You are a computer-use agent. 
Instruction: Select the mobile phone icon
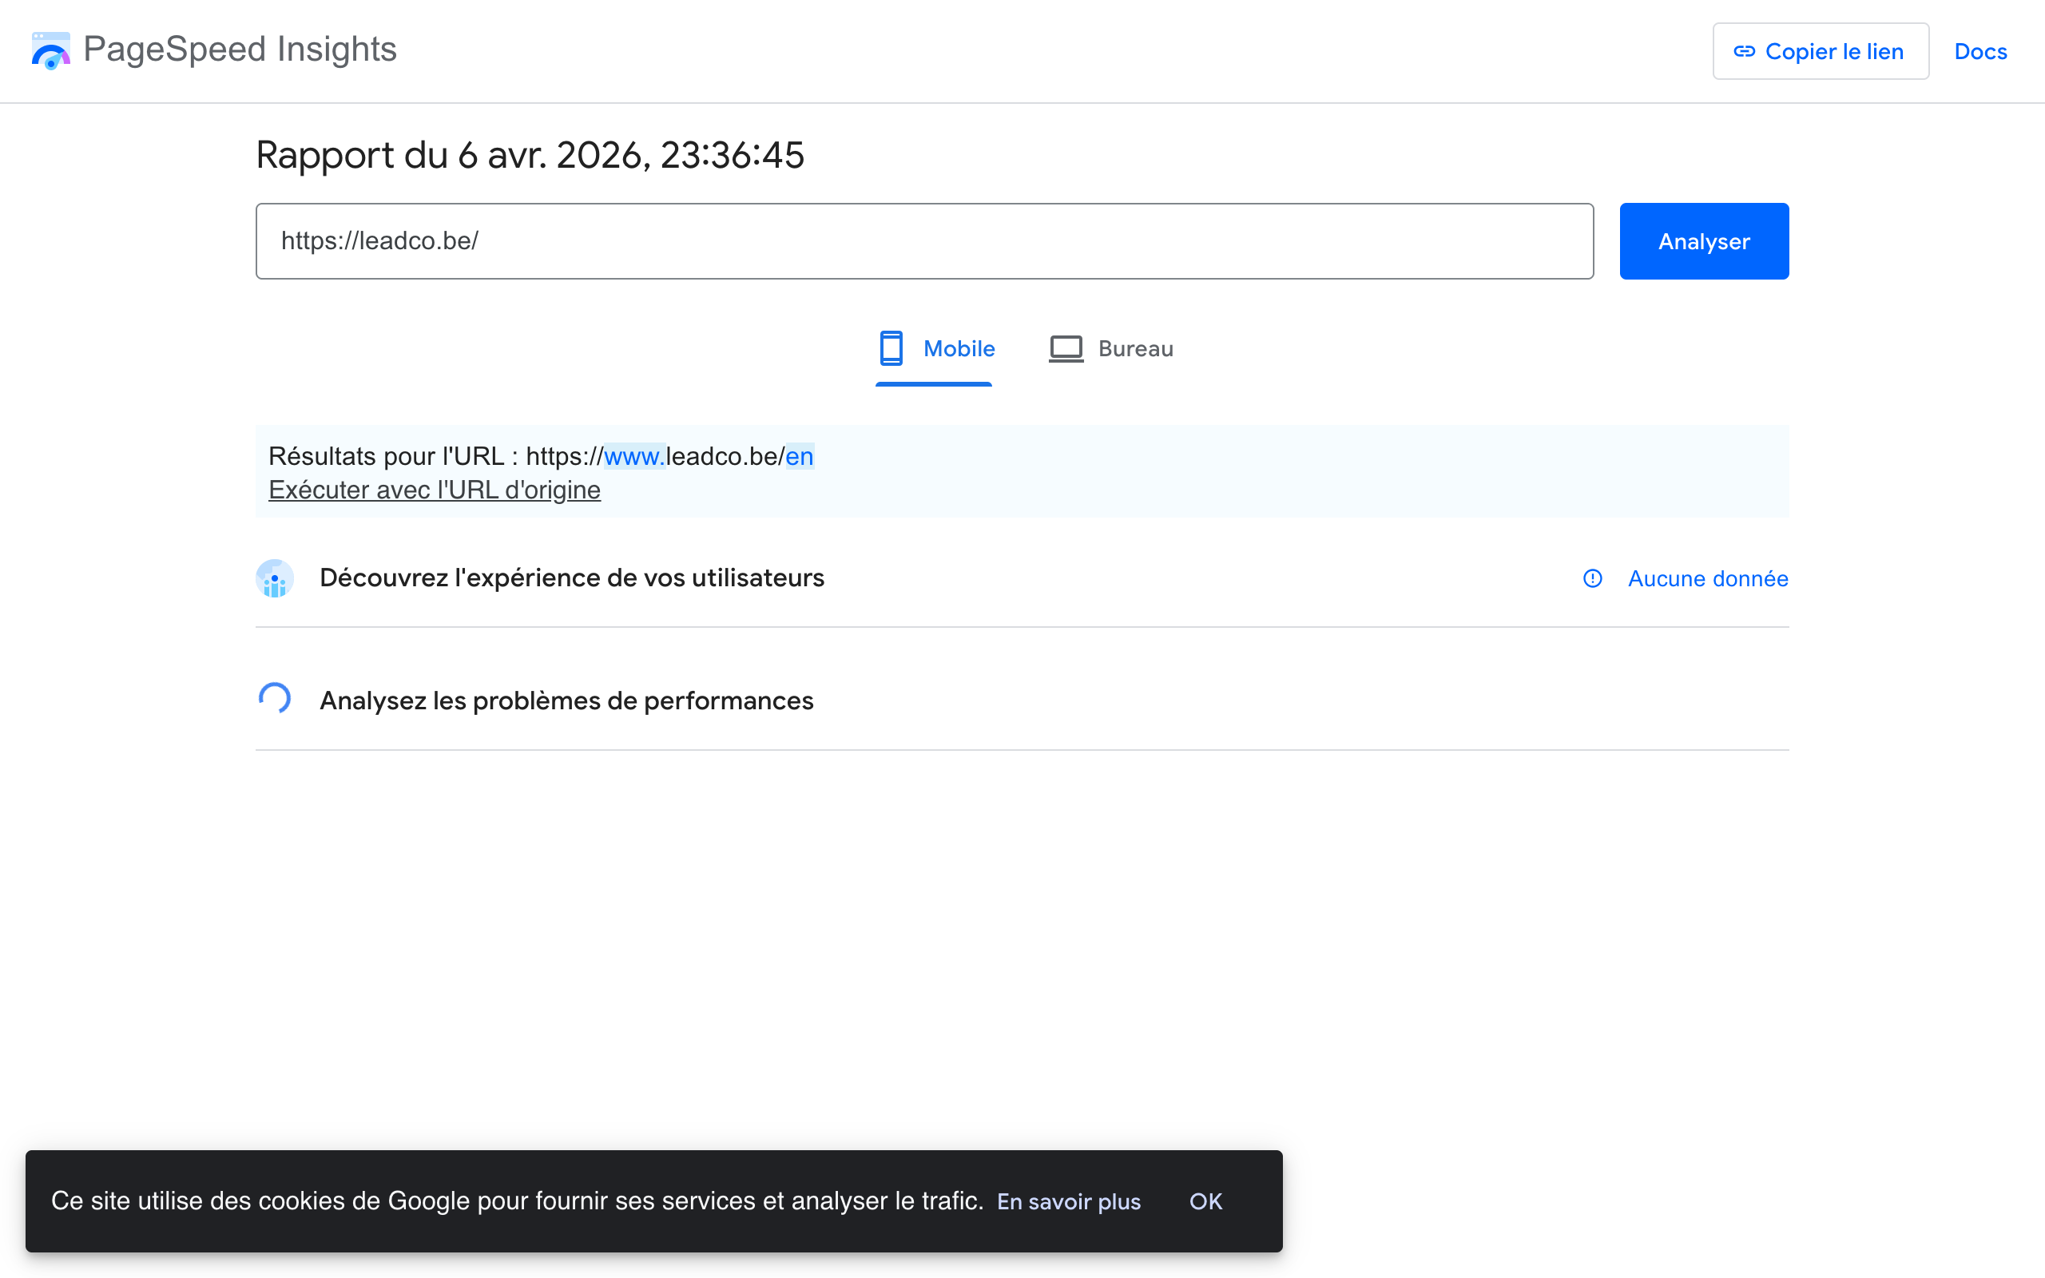tap(891, 348)
